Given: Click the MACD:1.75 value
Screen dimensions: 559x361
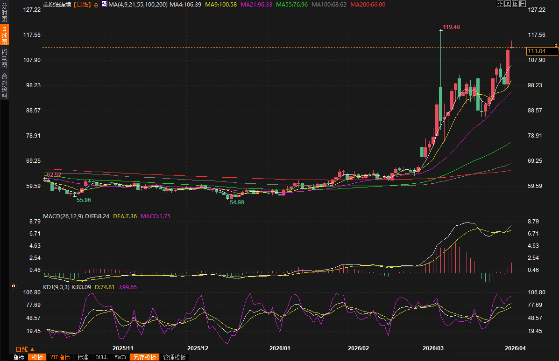Looking at the screenshot, I should (x=156, y=216).
